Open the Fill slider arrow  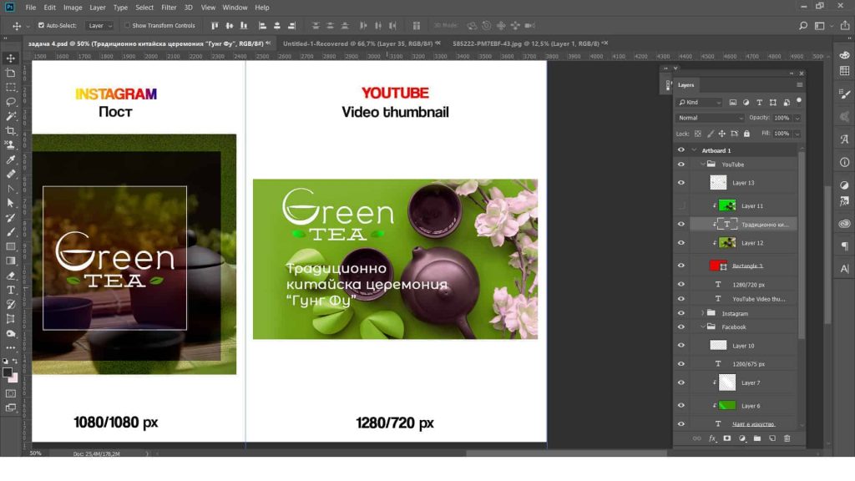point(797,134)
